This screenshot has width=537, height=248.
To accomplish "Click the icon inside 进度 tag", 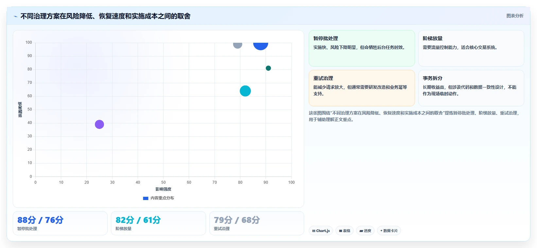I will click(x=361, y=231).
